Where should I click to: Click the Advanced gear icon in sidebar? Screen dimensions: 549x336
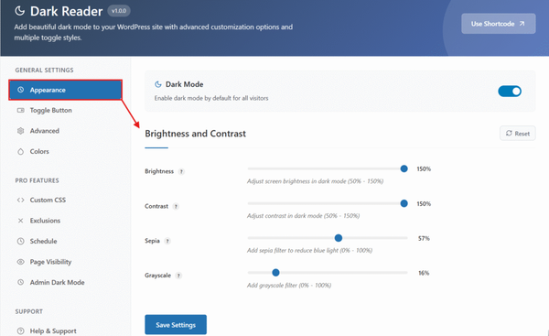tap(21, 131)
